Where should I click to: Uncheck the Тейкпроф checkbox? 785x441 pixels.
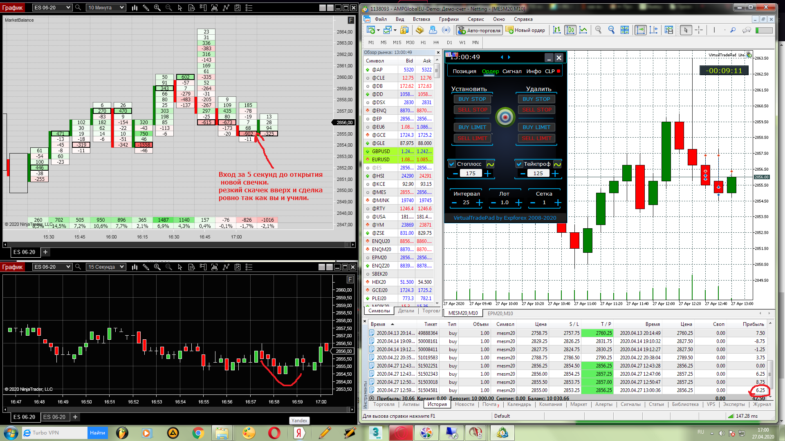tap(519, 164)
